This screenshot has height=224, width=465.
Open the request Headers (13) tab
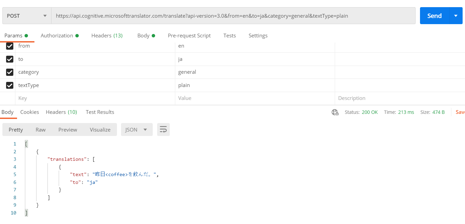tap(107, 36)
